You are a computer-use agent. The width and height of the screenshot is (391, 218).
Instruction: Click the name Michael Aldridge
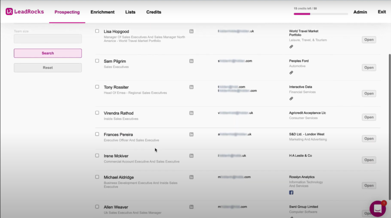coord(119,178)
